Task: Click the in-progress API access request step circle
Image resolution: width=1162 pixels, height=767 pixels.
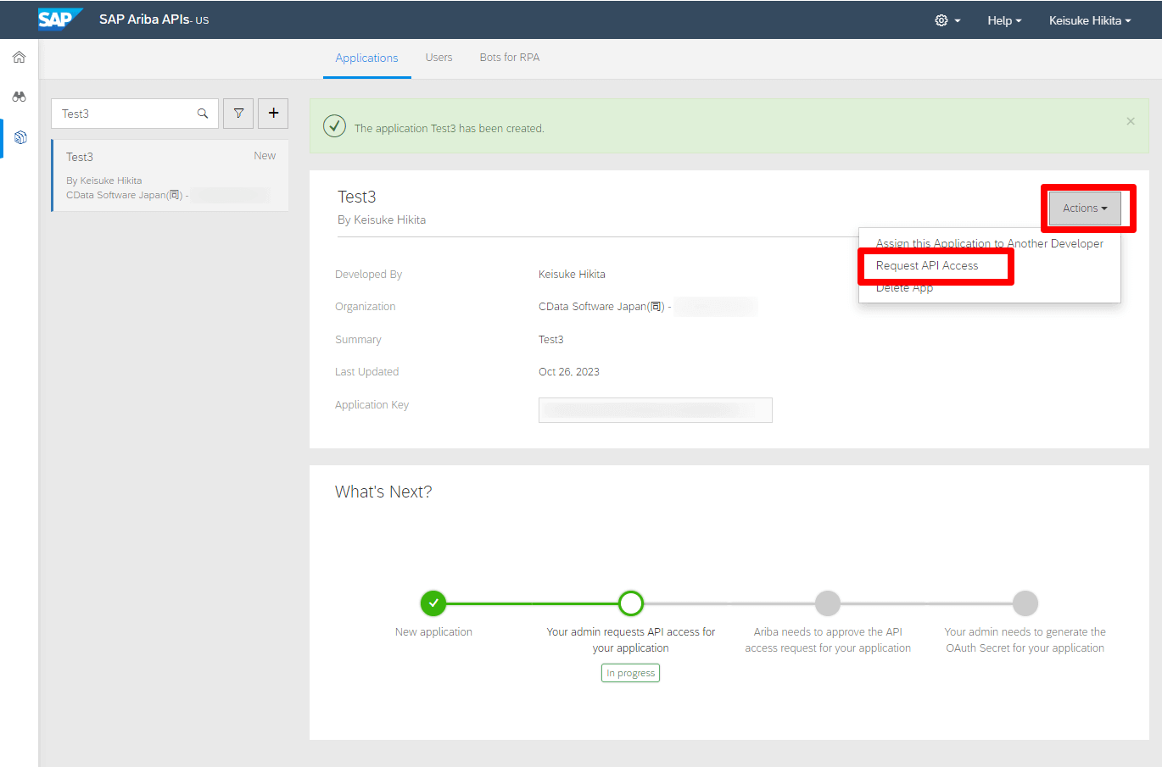Action: (x=631, y=603)
